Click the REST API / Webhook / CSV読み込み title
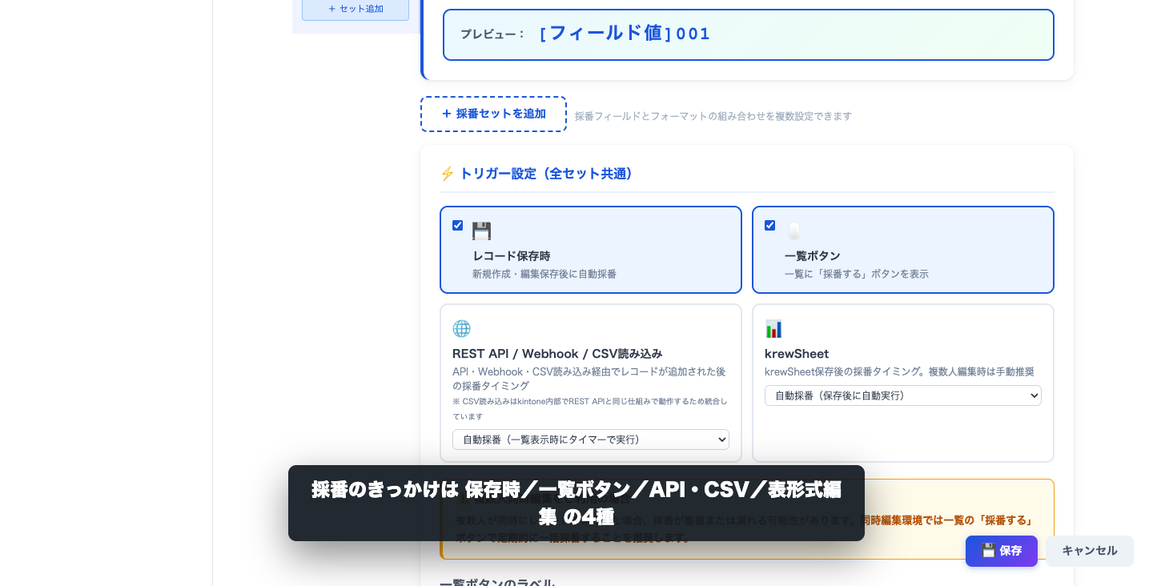 [x=557, y=354]
